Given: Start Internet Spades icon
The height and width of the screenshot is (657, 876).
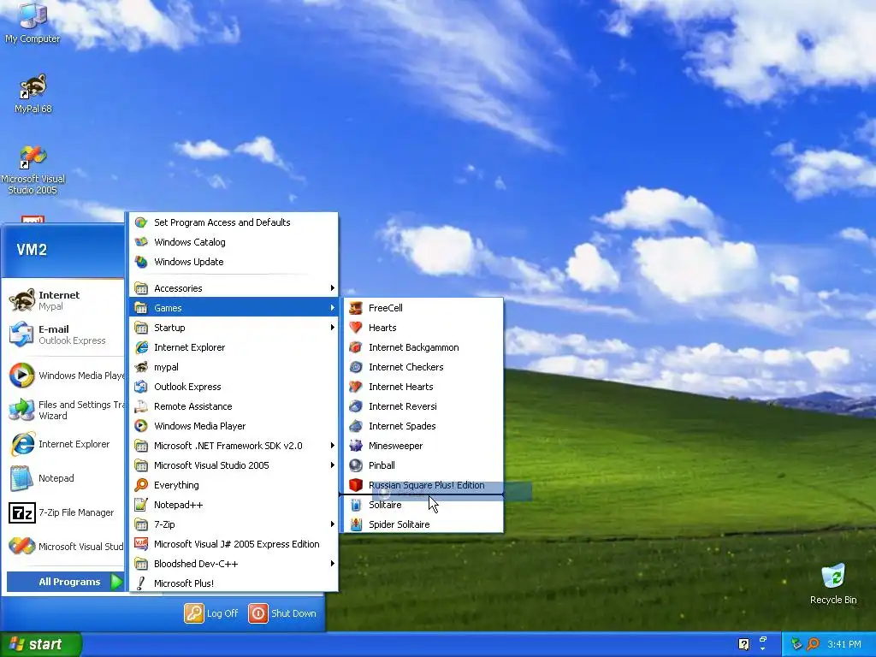Looking at the screenshot, I should point(356,426).
